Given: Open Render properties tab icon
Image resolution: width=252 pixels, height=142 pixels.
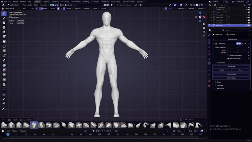Looking at the screenshot, I should (209, 40).
